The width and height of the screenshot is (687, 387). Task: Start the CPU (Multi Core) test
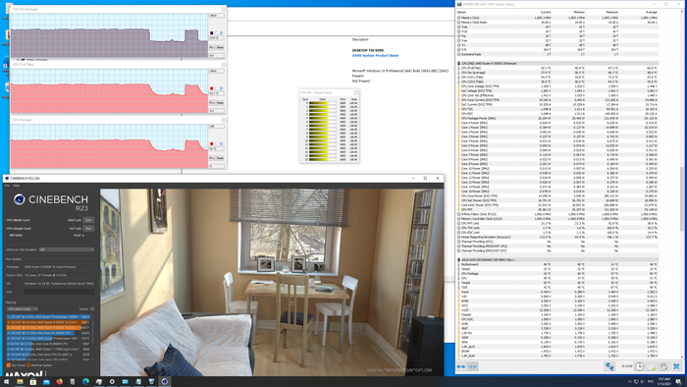(x=88, y=220)
